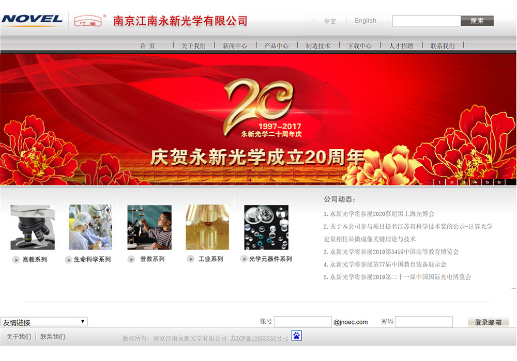
Task: Focus the 密码 password field
Action: [424, 322]
